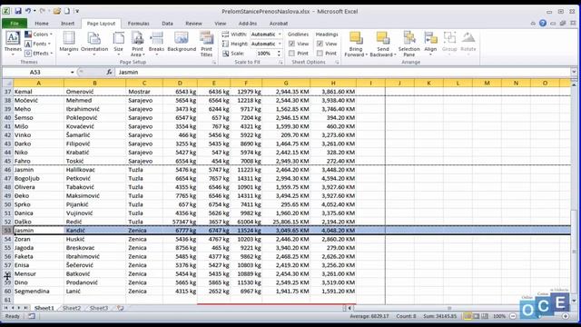Viewport: 581px width, 327px height.
Task: Toggle Headings View checkbox
Action: (320, 44)
